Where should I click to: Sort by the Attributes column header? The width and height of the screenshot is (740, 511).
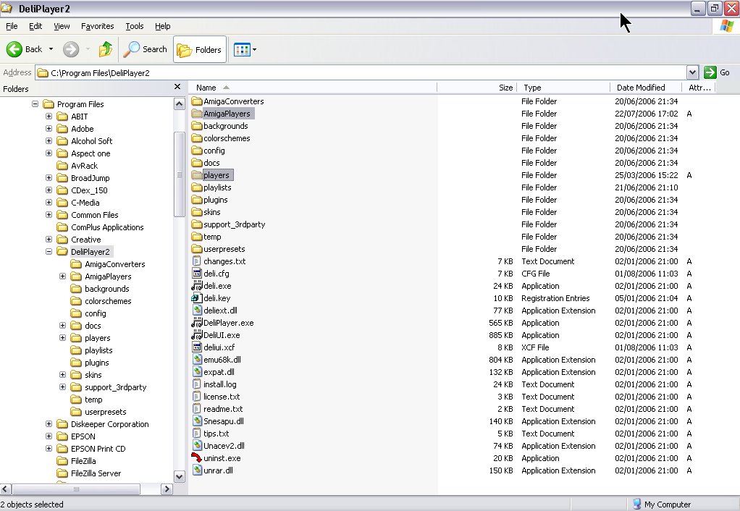(699, 88)
